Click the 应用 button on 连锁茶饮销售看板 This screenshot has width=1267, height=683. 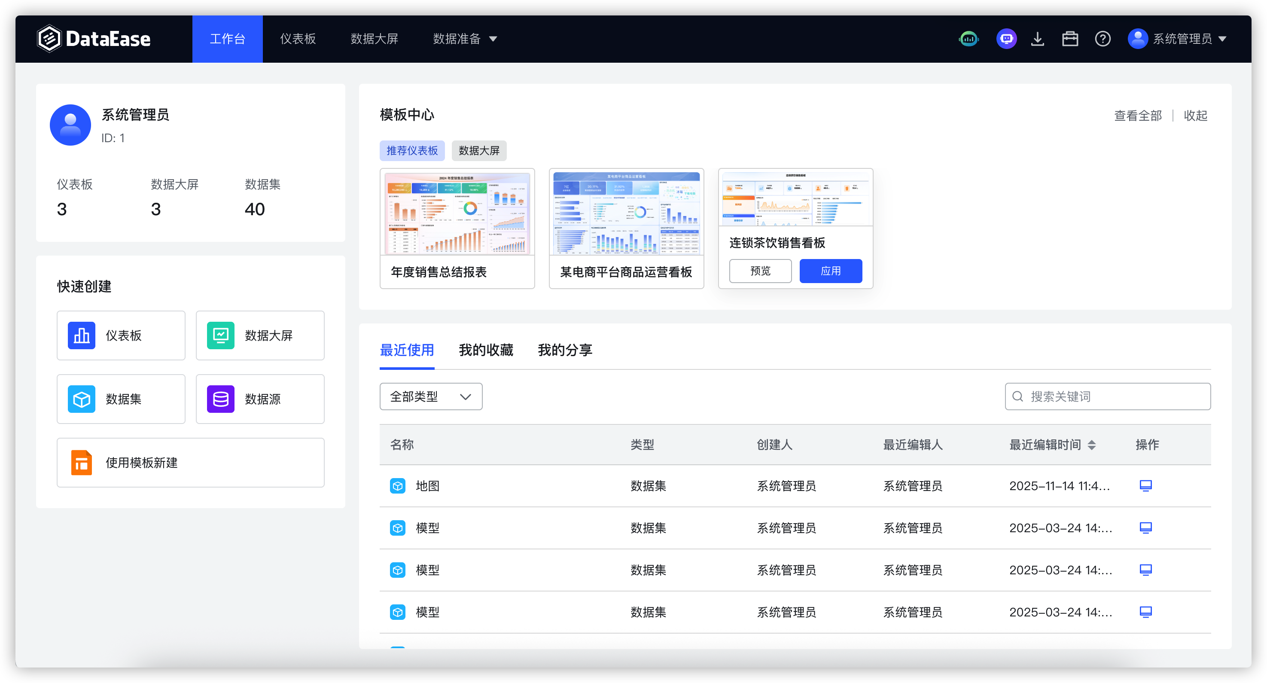pyautogui.click(x=830, y=271)
